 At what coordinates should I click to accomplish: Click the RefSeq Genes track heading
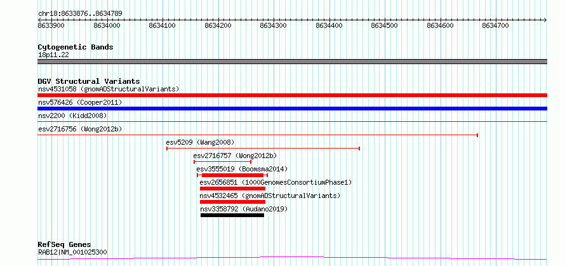(x=65, y=245)
